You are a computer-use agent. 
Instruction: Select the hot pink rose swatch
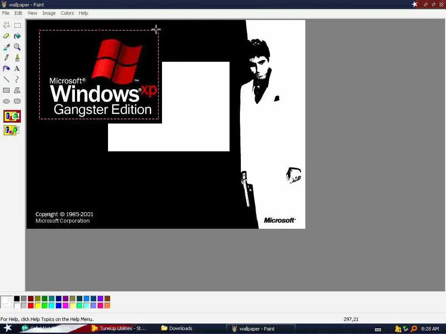click(x=101, y=306)
